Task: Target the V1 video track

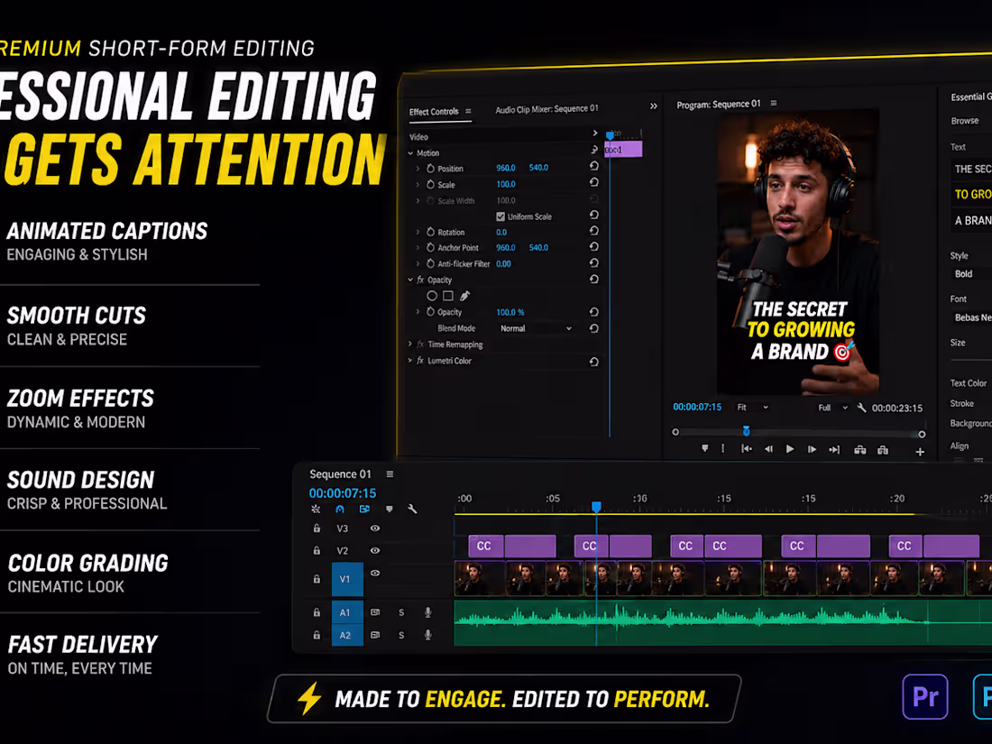Action: click(x=347, y=579)
